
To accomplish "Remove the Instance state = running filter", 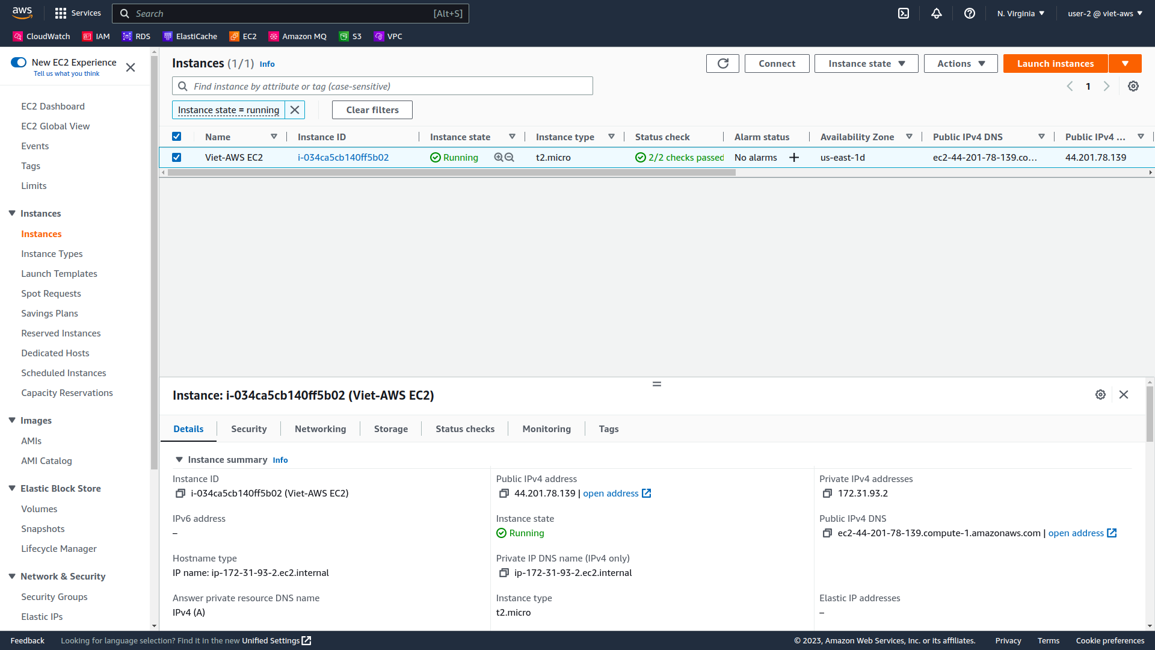I will [x=295, y=110].
